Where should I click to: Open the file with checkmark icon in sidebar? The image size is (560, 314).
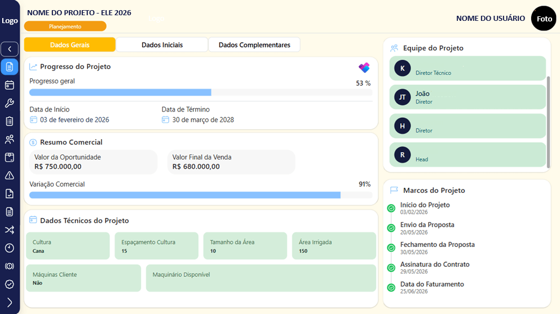coord(10,194)
